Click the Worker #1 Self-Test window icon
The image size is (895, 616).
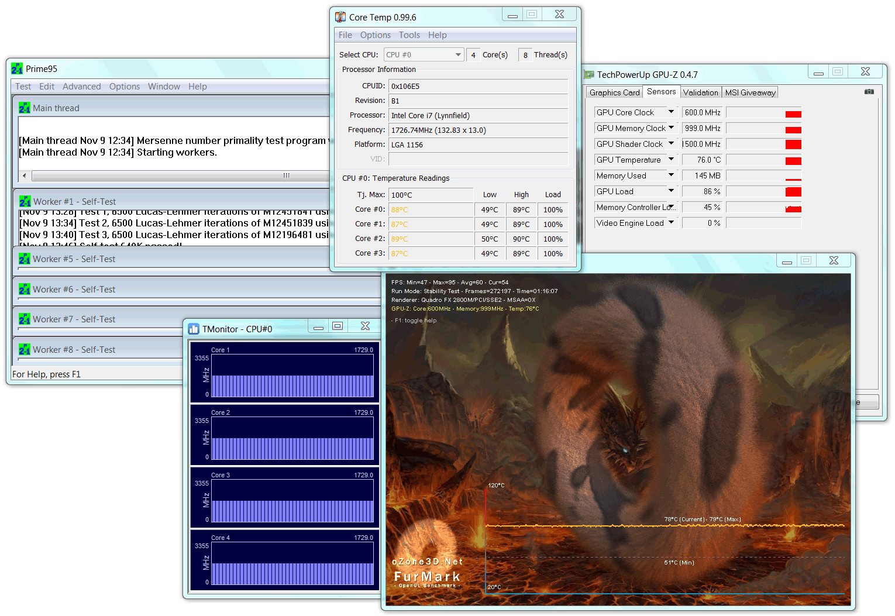pos(25,202)
